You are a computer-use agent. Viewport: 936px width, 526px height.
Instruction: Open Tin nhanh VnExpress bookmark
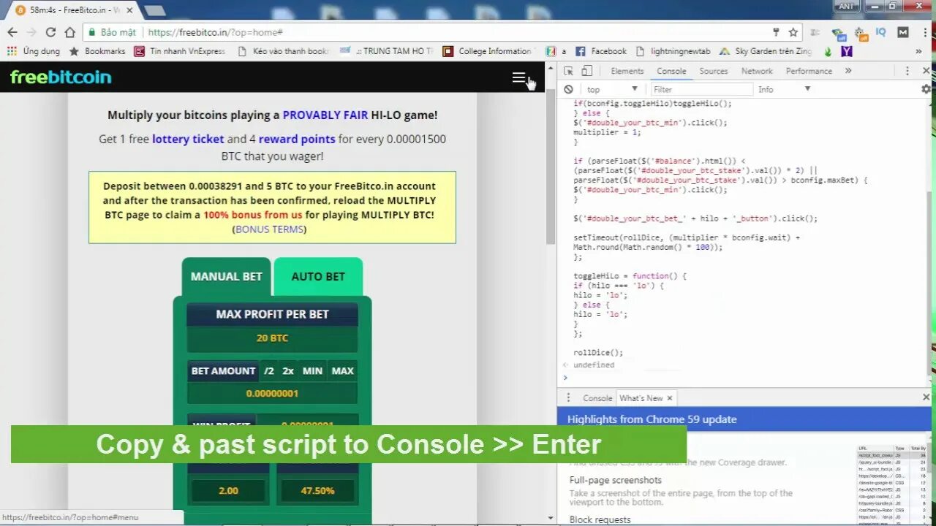[180, 51]
